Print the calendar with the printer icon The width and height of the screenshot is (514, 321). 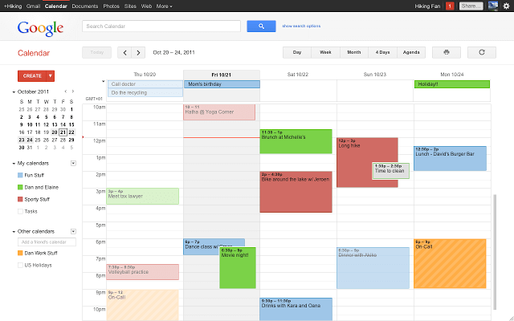coord(446,52)
